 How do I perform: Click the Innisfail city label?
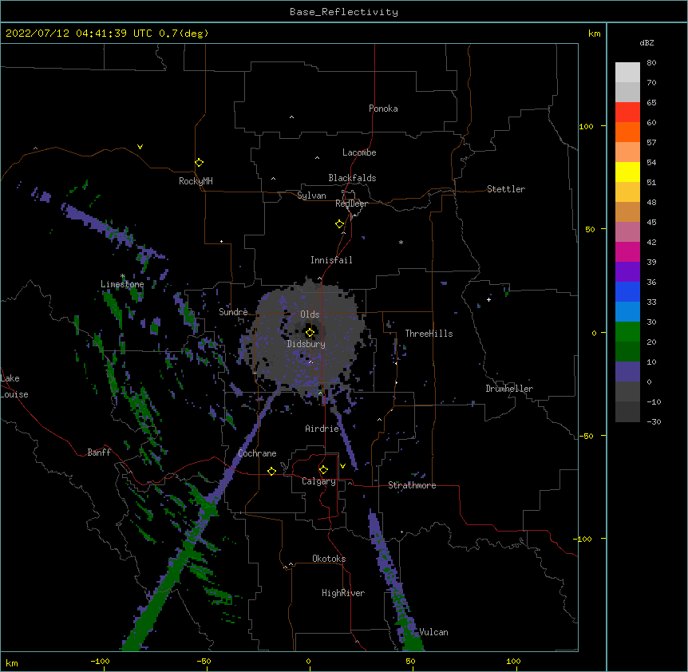pyautogui.click(x=331, y=260)
